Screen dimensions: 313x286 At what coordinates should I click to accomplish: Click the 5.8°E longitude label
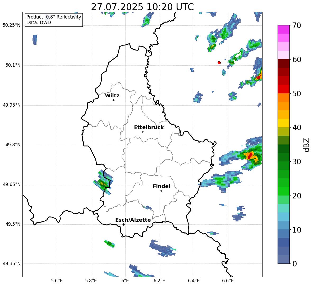pyautogui.click(x=91, y=281)
